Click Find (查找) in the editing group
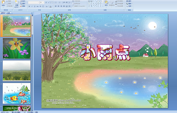 tap(129, 1)
